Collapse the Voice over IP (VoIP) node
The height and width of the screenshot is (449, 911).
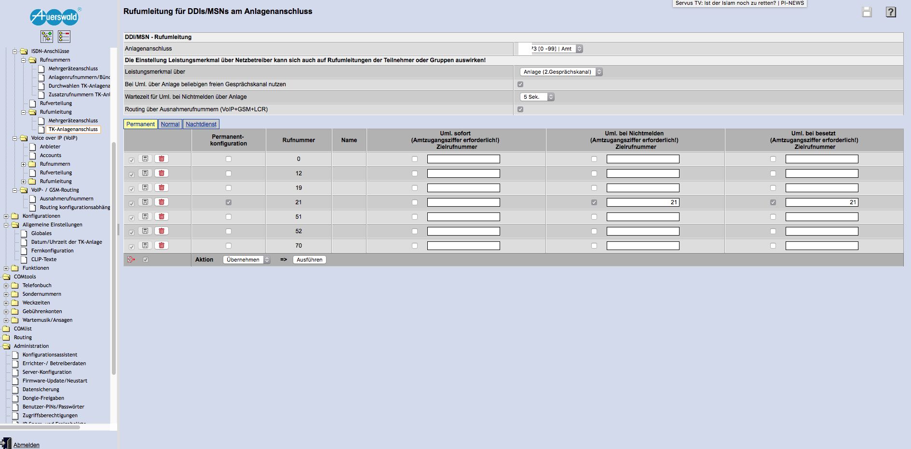pos(14,138)
